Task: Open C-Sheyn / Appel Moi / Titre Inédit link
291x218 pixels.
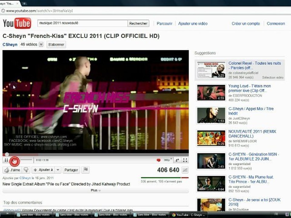Action: (x=251, y=111)
